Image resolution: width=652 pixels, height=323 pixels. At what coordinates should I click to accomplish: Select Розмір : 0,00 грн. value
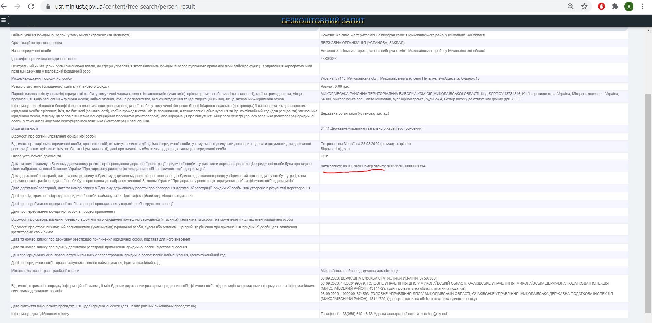[335, 86]
